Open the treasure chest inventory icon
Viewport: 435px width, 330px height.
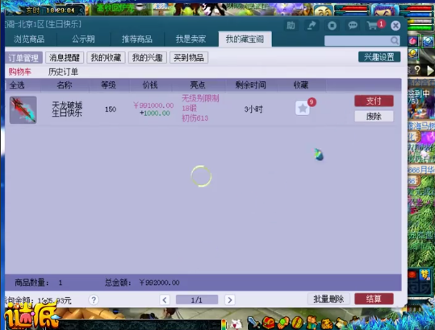coord(269,323)
